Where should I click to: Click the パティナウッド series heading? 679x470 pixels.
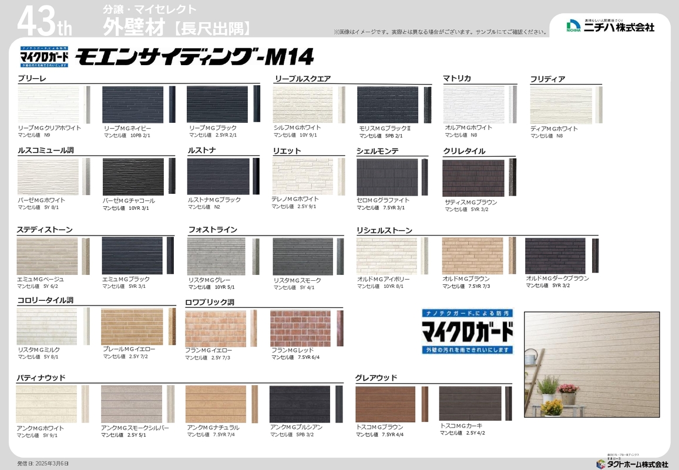pyautogui.click(x=41, y=378)
